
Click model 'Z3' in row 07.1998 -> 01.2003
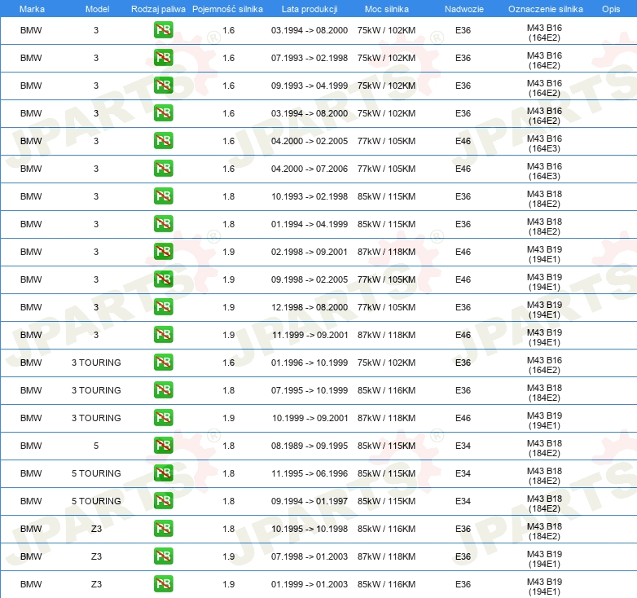96,556
